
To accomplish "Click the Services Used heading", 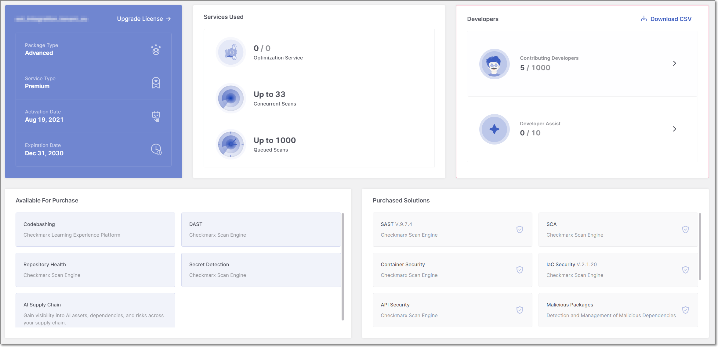I will coord(223,17).
